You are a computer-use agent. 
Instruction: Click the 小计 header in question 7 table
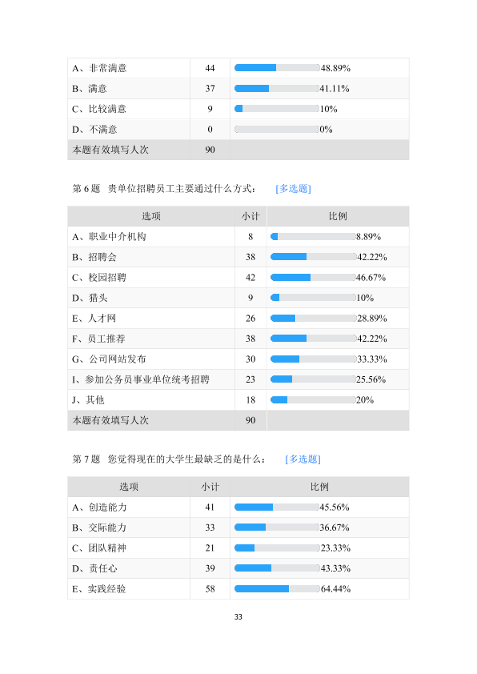tap(210, 487)
